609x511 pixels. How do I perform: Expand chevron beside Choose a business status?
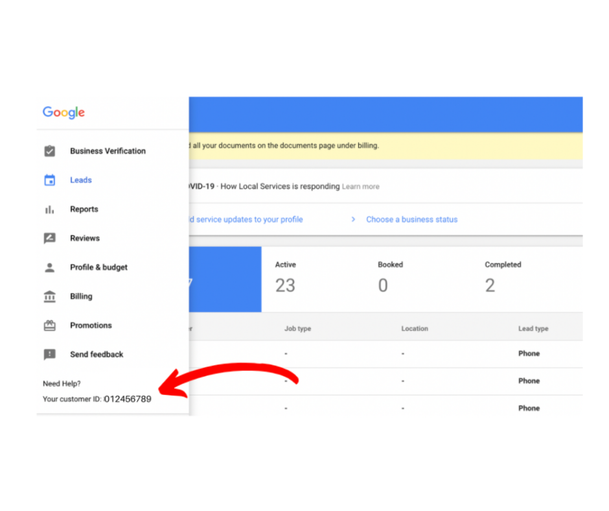[353, 220]
